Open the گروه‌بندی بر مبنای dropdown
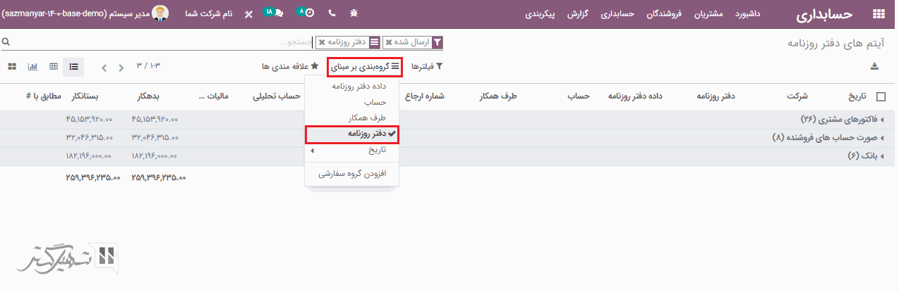The height and width of the screenshot is (292, 899). 364,67
